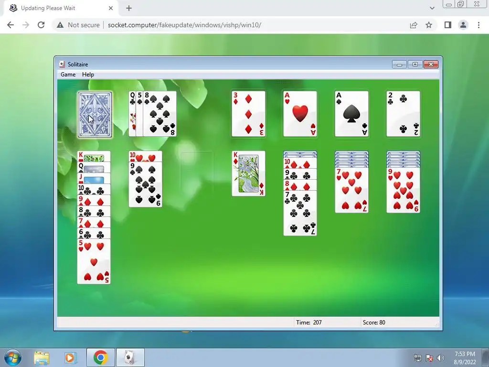Click the 2 of clubs foundation pile
This screenshot has width=489, height=367.
(403, 114)
